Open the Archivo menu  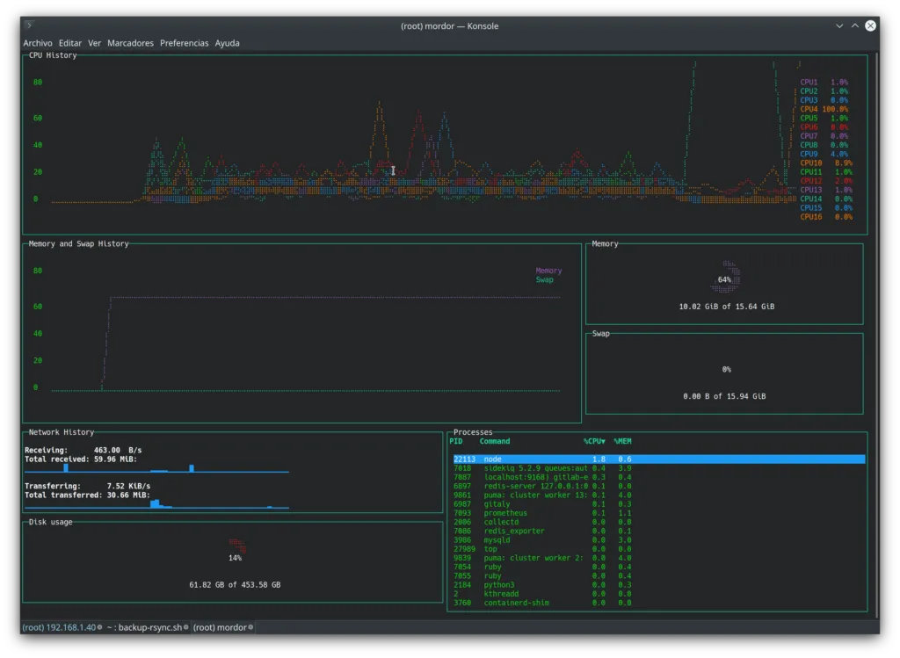click(x=37, y=43)
